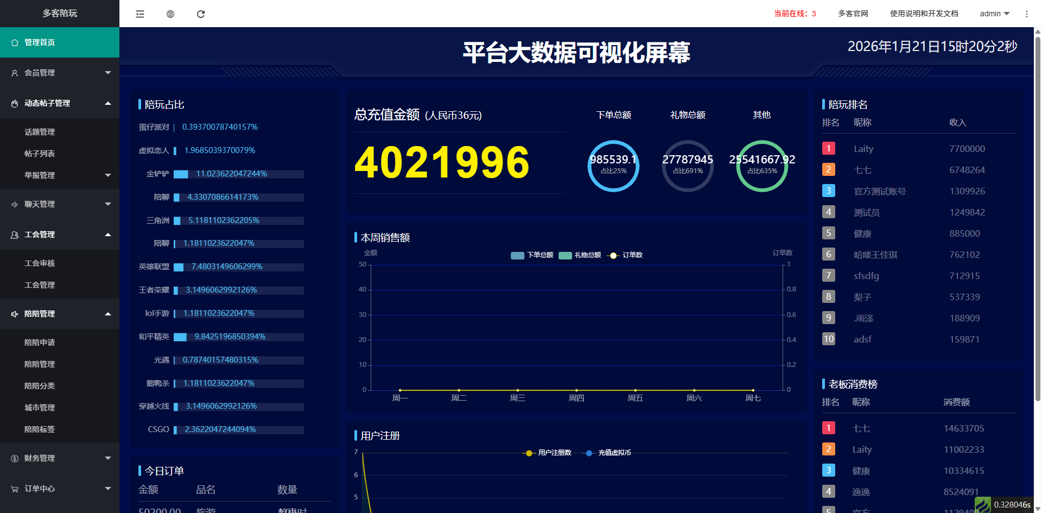1042x513 pixels.
Task: Toggle 用户注册数 legend in registration chart
Action: pyautogui.click(x=547, y=453)
